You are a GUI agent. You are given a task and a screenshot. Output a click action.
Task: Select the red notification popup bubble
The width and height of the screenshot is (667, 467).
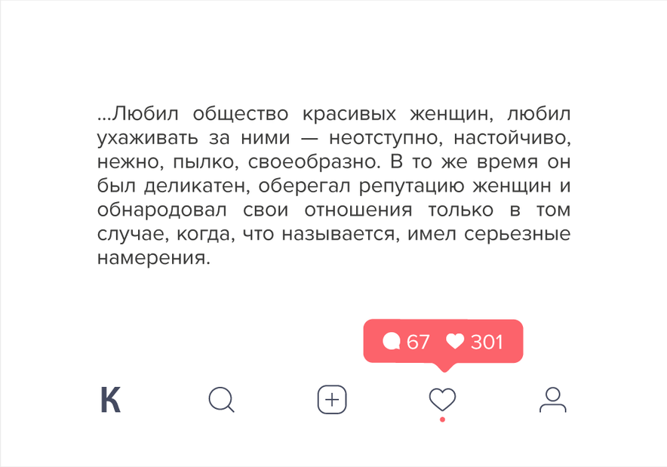point(443,341)
